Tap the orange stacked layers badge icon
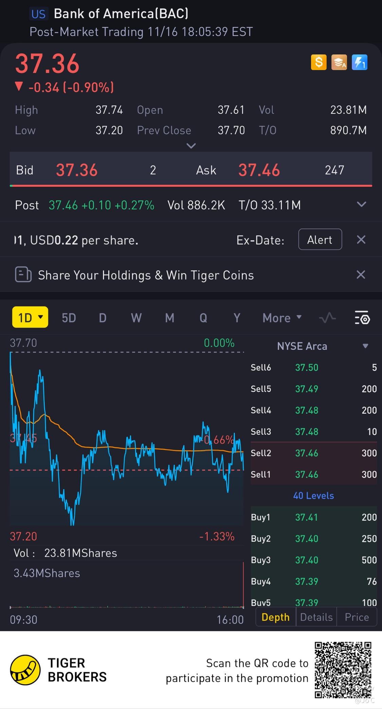 point(339,63)
